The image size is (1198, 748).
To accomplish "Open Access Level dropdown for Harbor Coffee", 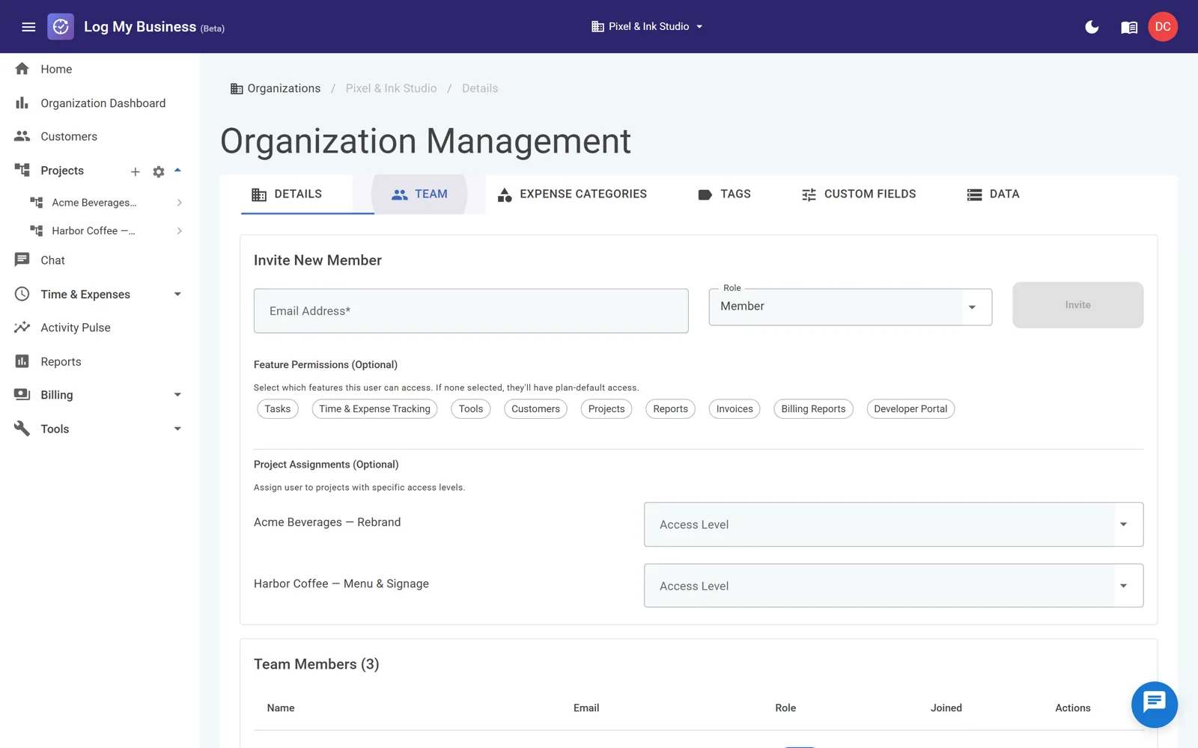I will click(x=893, y=586).
